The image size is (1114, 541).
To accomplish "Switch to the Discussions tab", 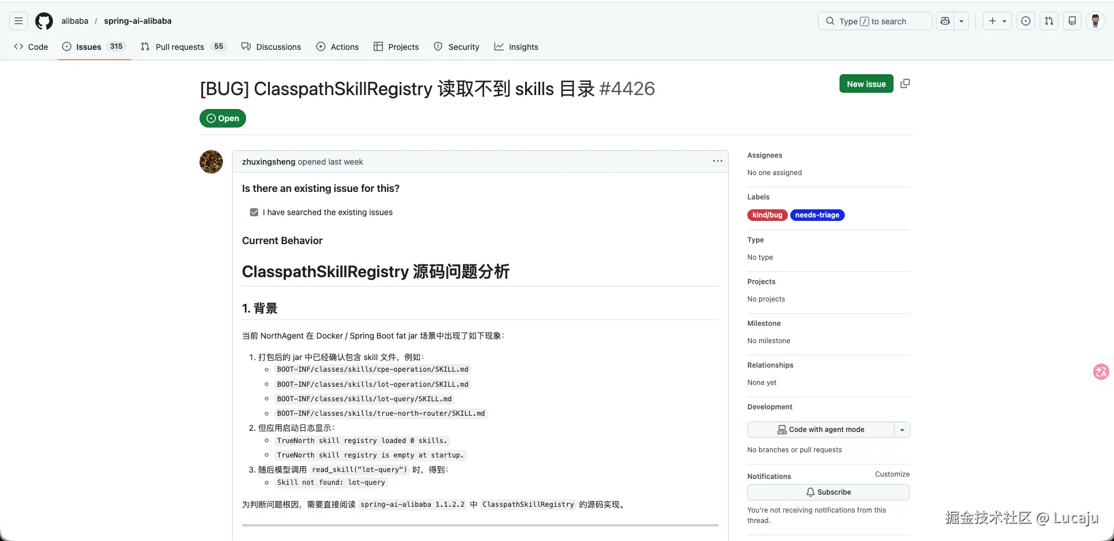I will (x=272, y=47).
